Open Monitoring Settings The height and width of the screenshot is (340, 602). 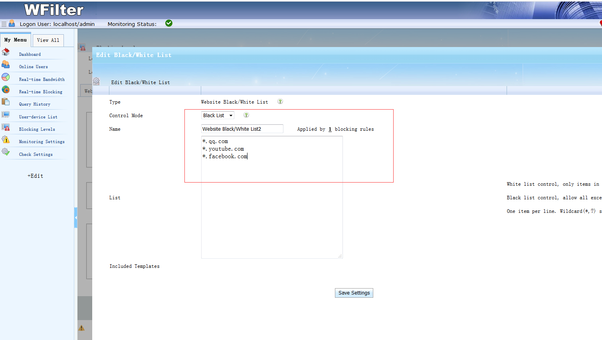42,142
